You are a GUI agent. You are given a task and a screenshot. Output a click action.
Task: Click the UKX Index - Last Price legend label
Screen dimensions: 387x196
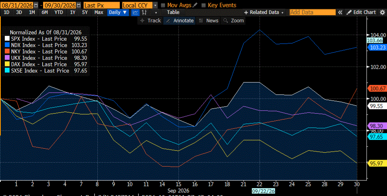[x=39, y=58]
